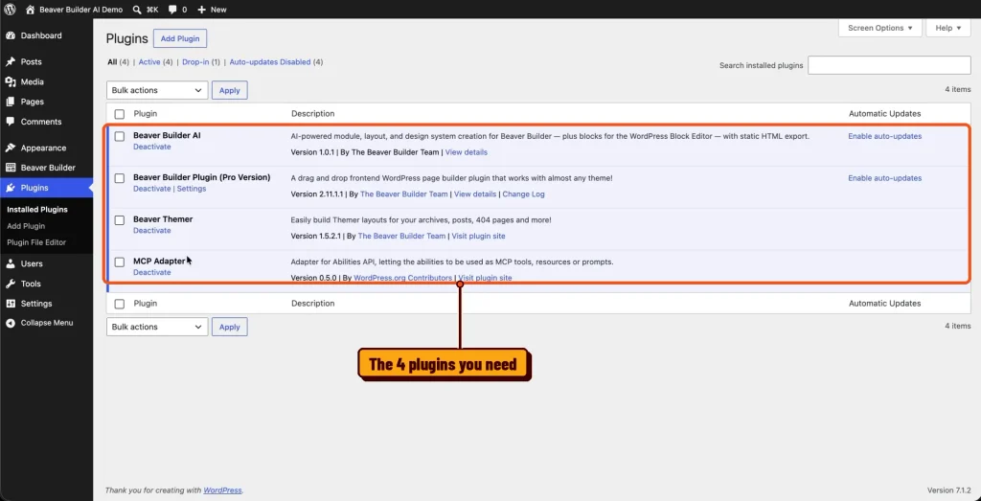The width and height of the screenshot is (981, 501).
Task: Click the Appearance paintbrush icon
Action: (x=11, y=148)
